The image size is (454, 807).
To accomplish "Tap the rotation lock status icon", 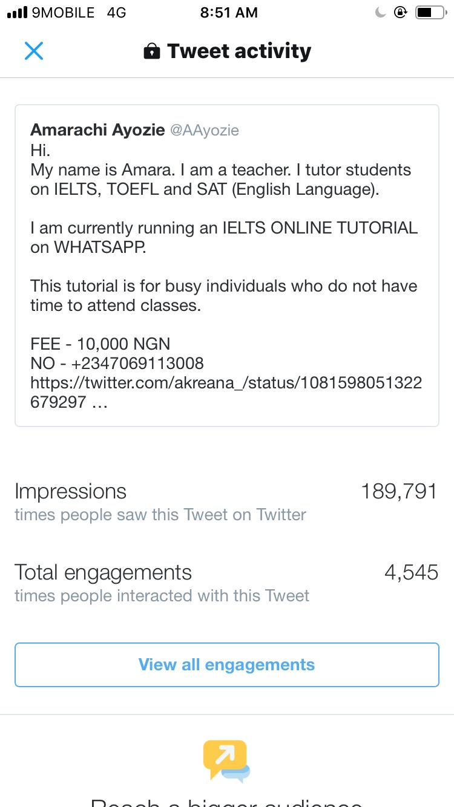I will click(400, 12).
